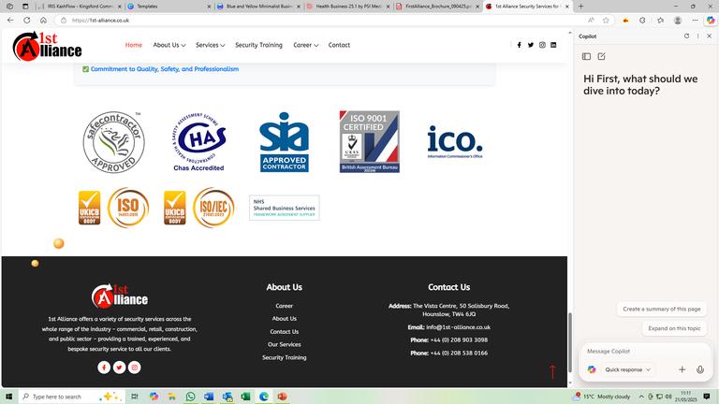Open Quick response mode dropdown
This screenshot has width=719, height=404.
click(627, 369)
